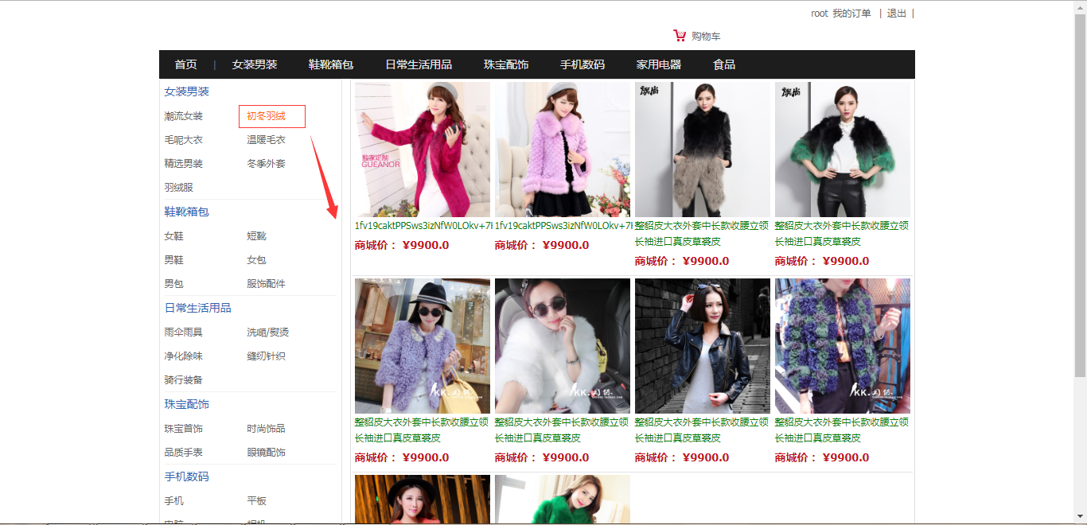Open 鞋靴箱包 in the top navigation bar
This screenshot has width=1087, height=525.
coord(331,64)
